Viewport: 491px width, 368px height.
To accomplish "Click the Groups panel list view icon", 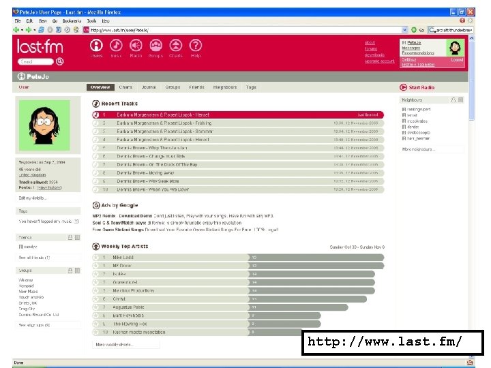I will [x=77, y=271].
